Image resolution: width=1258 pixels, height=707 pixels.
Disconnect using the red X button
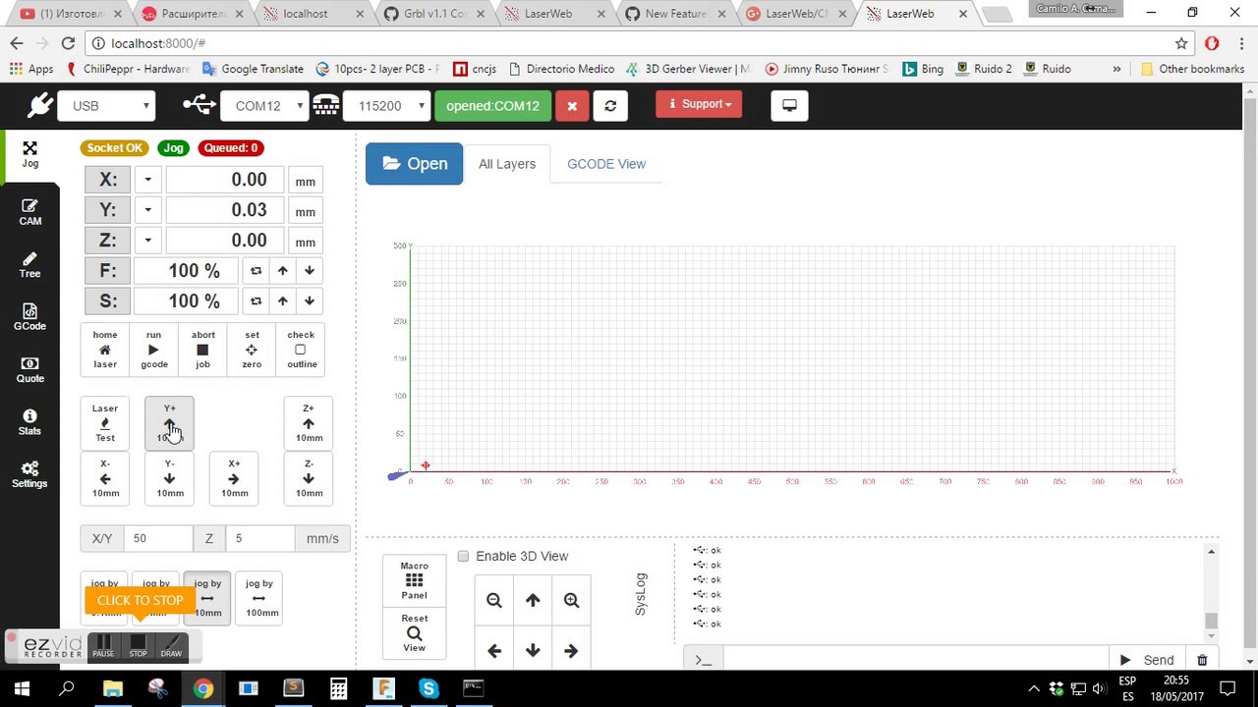(572, 106)
